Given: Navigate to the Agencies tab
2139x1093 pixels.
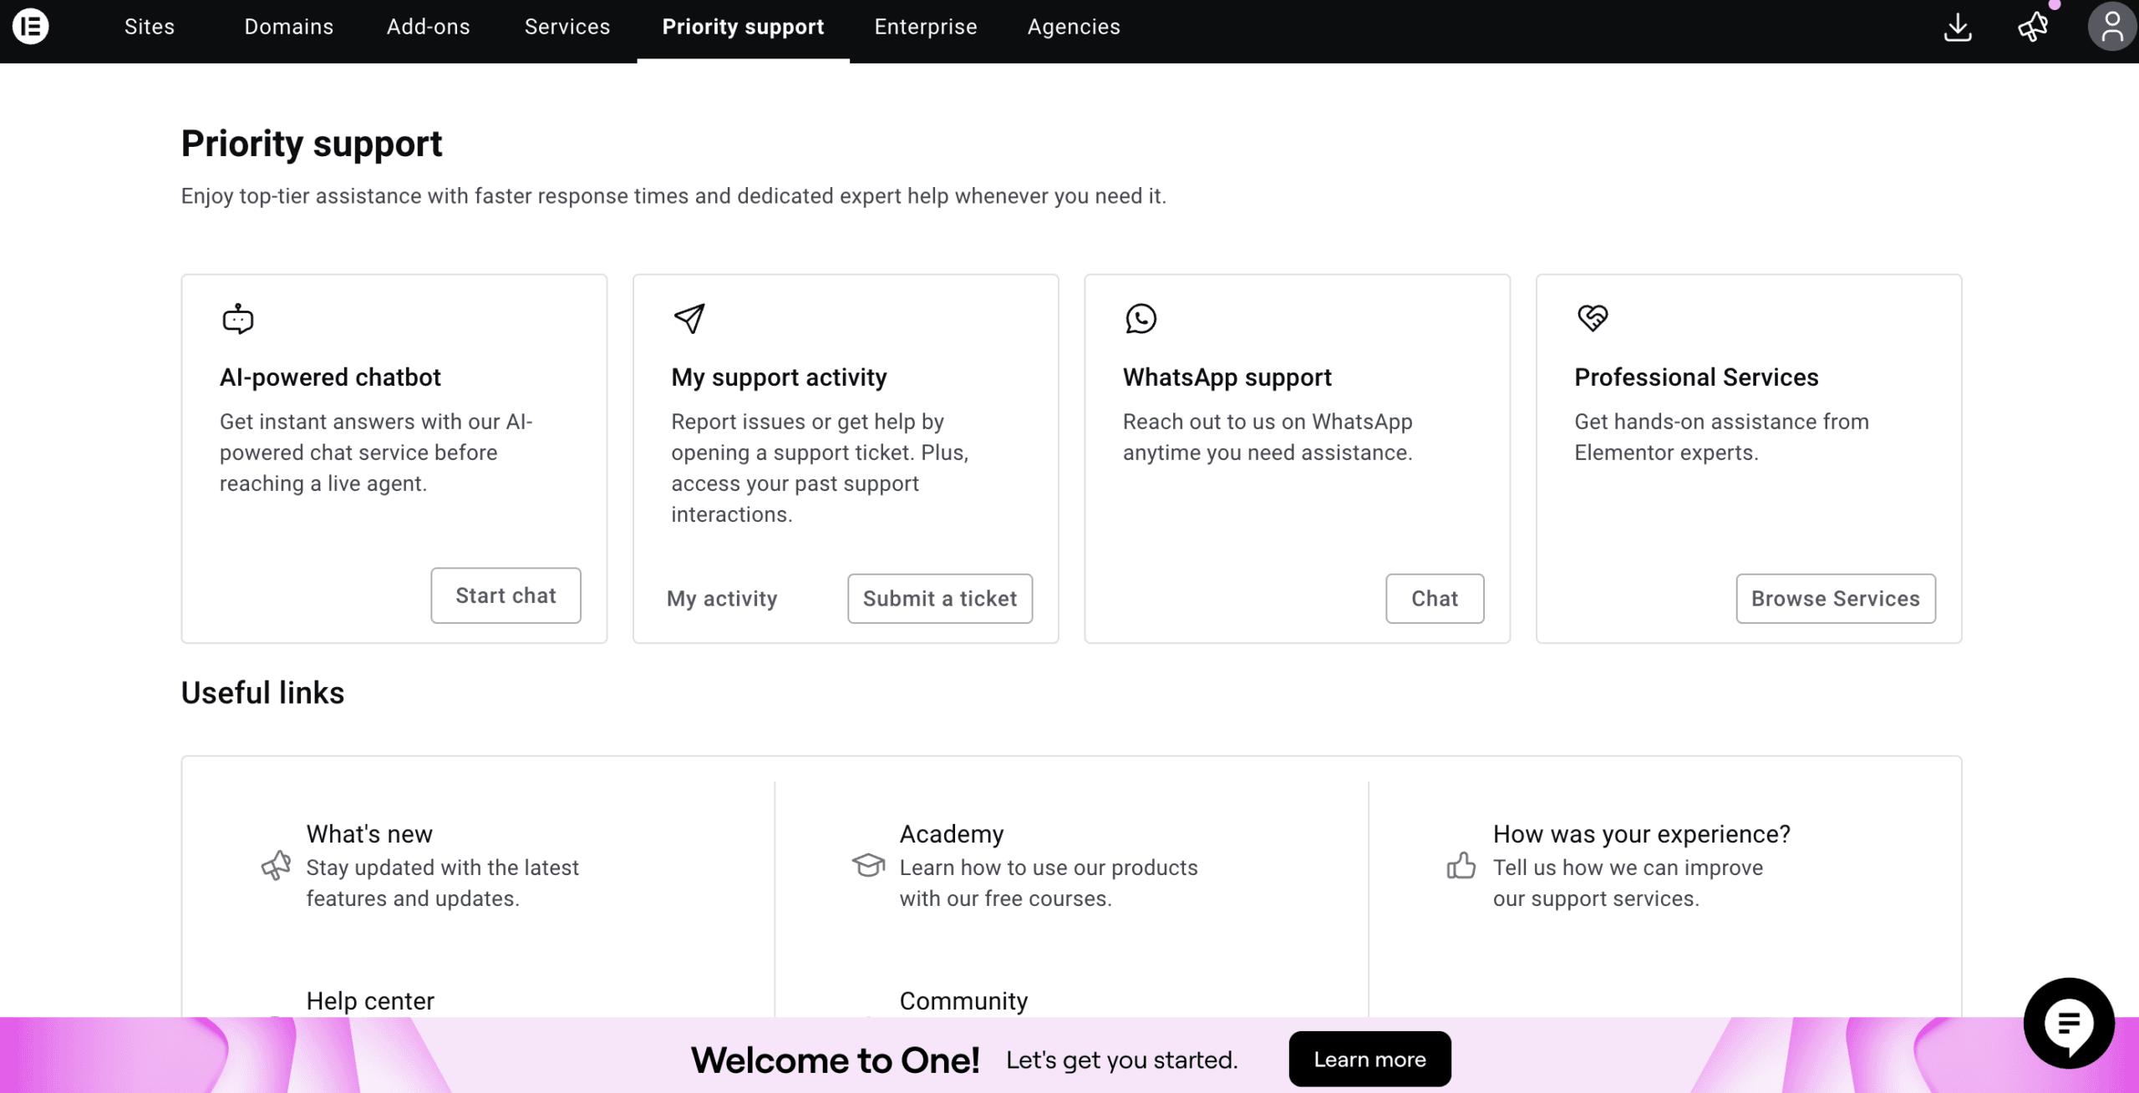Looking at the screenshot, I should 1073,27.
